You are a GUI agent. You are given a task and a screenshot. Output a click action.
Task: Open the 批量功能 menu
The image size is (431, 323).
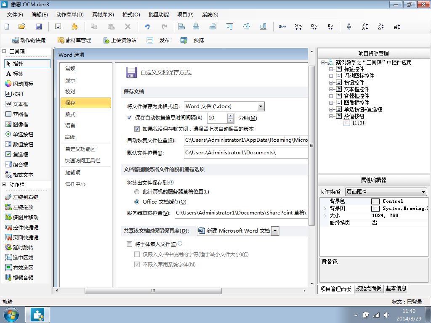pyautogui.click(x=159, y=15)
